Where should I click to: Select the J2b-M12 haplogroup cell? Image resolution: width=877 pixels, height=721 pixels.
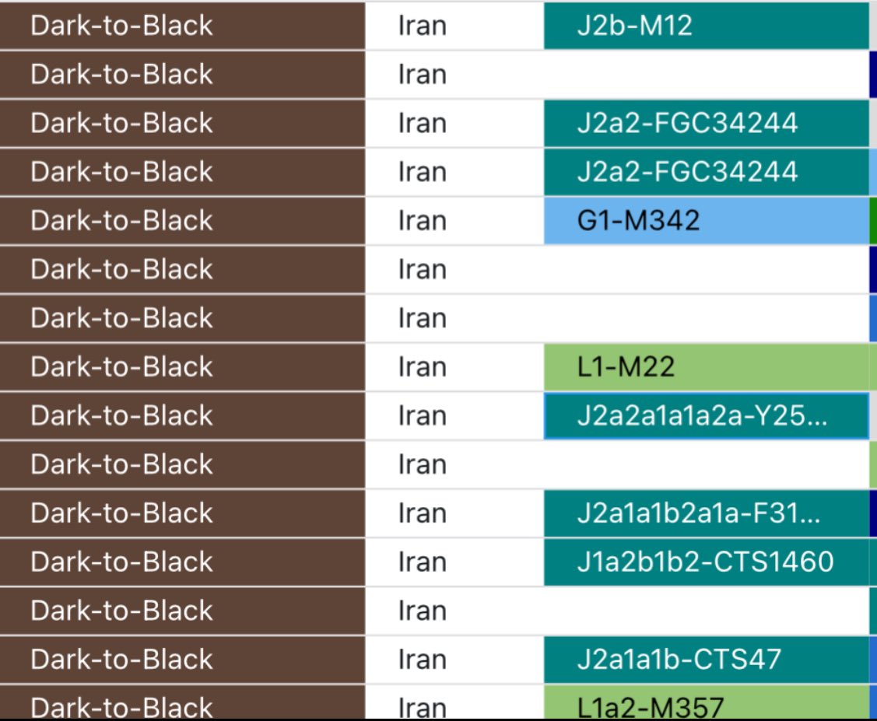707,26
